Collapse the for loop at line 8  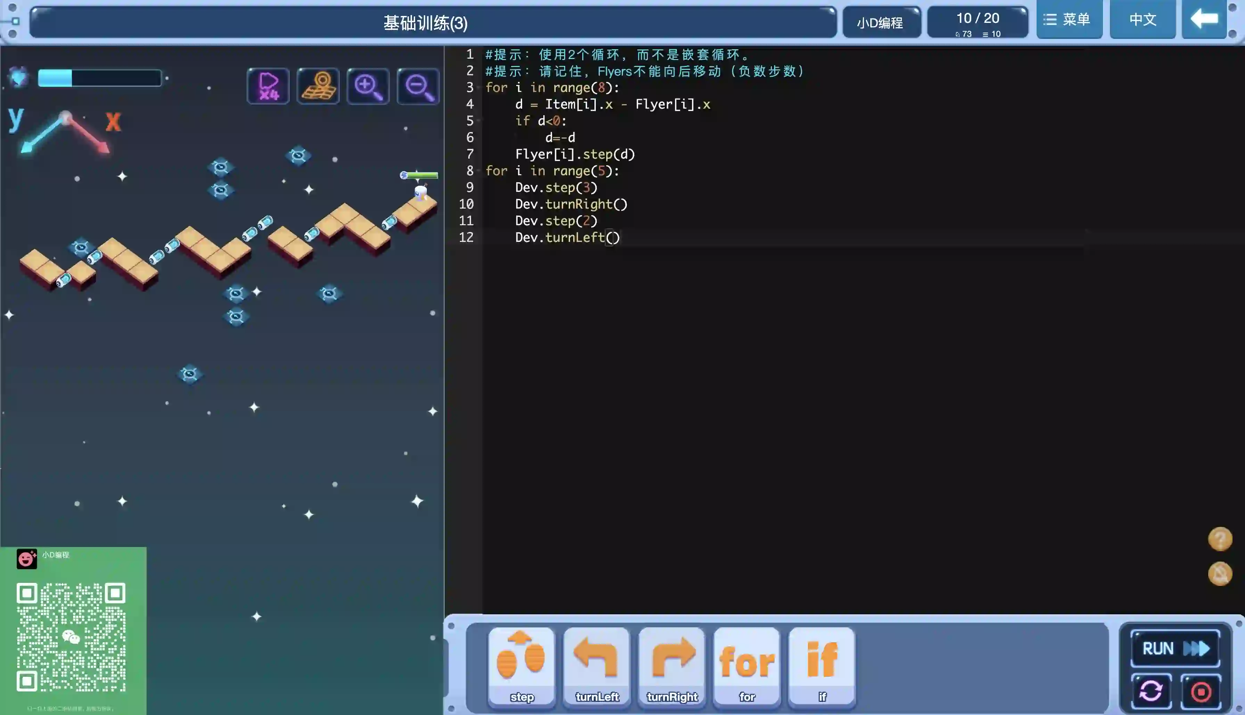click(479, 171)
